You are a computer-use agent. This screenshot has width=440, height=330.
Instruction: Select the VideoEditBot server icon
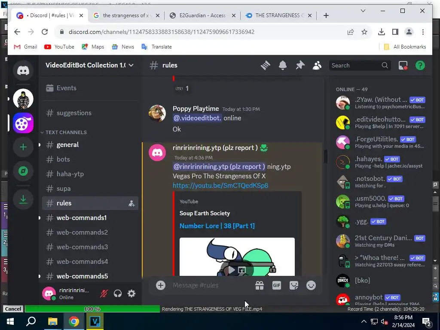coord(23,123)
